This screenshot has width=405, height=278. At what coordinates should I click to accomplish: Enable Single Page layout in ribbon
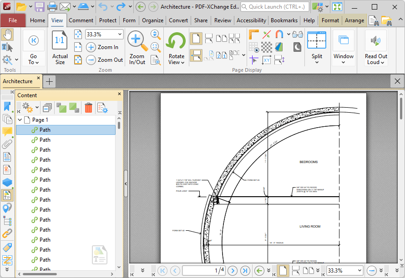(x=196, y=39)
